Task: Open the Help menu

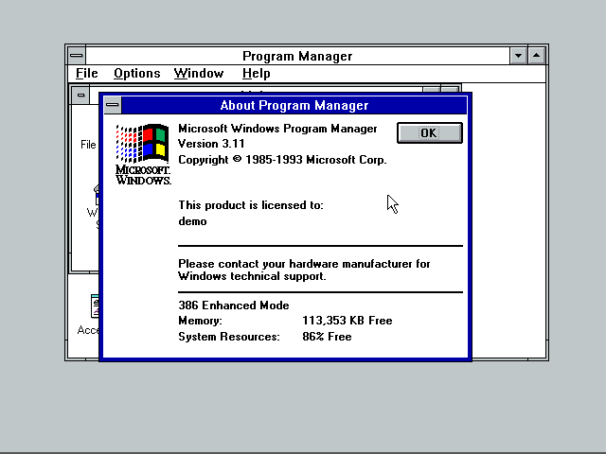Action: [257, 74]
